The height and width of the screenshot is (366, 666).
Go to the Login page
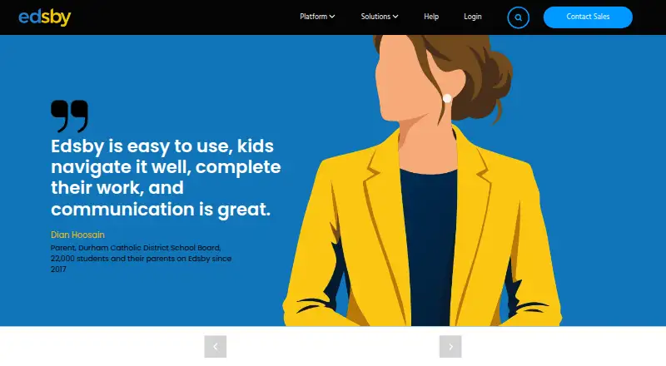pyautogui.click(x=472, y=17)
